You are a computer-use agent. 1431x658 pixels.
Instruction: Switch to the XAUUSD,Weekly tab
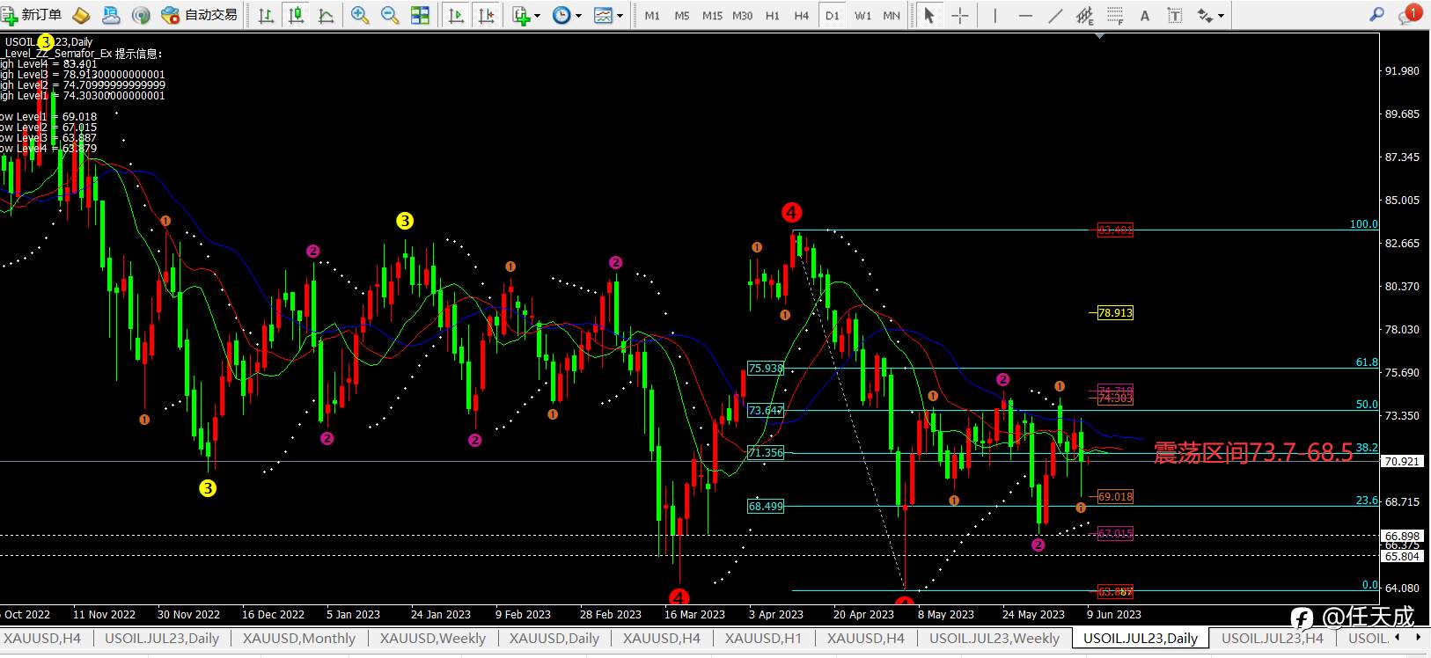(x=432, y=639)
